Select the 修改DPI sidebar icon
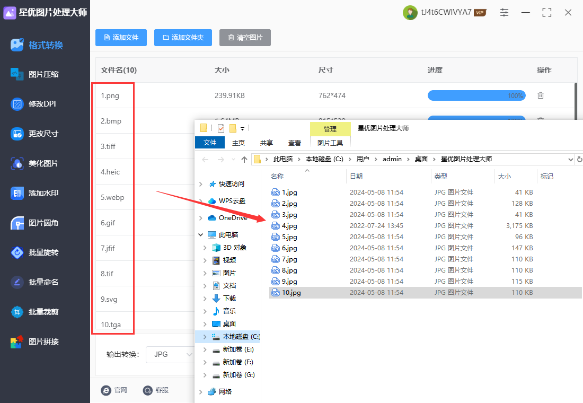Image resolution: width=583 pixels, height=403 pixels. (x=17, y=104)
